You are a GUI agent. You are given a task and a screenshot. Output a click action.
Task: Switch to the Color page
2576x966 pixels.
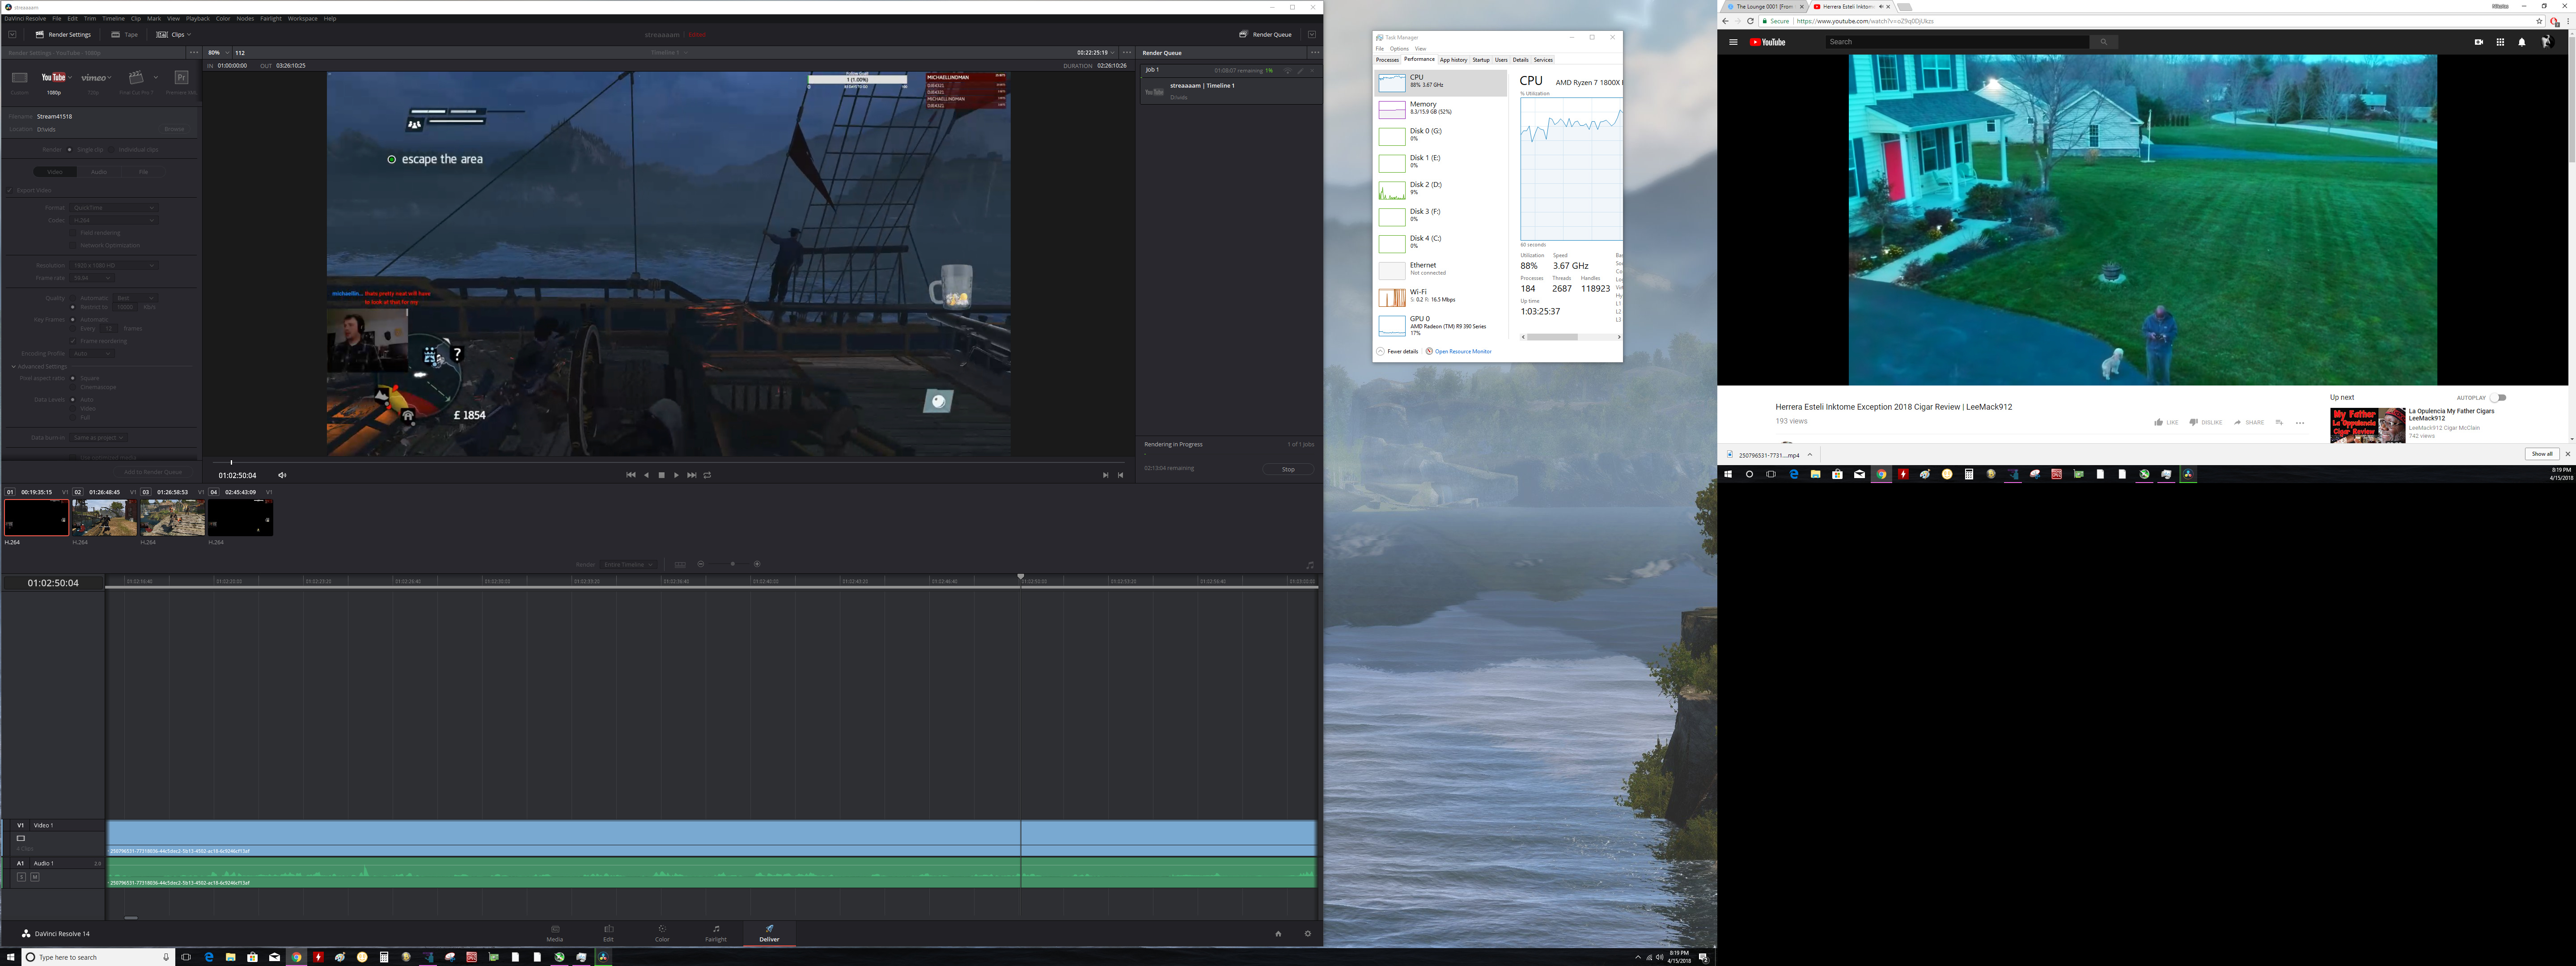pos(662,933)
